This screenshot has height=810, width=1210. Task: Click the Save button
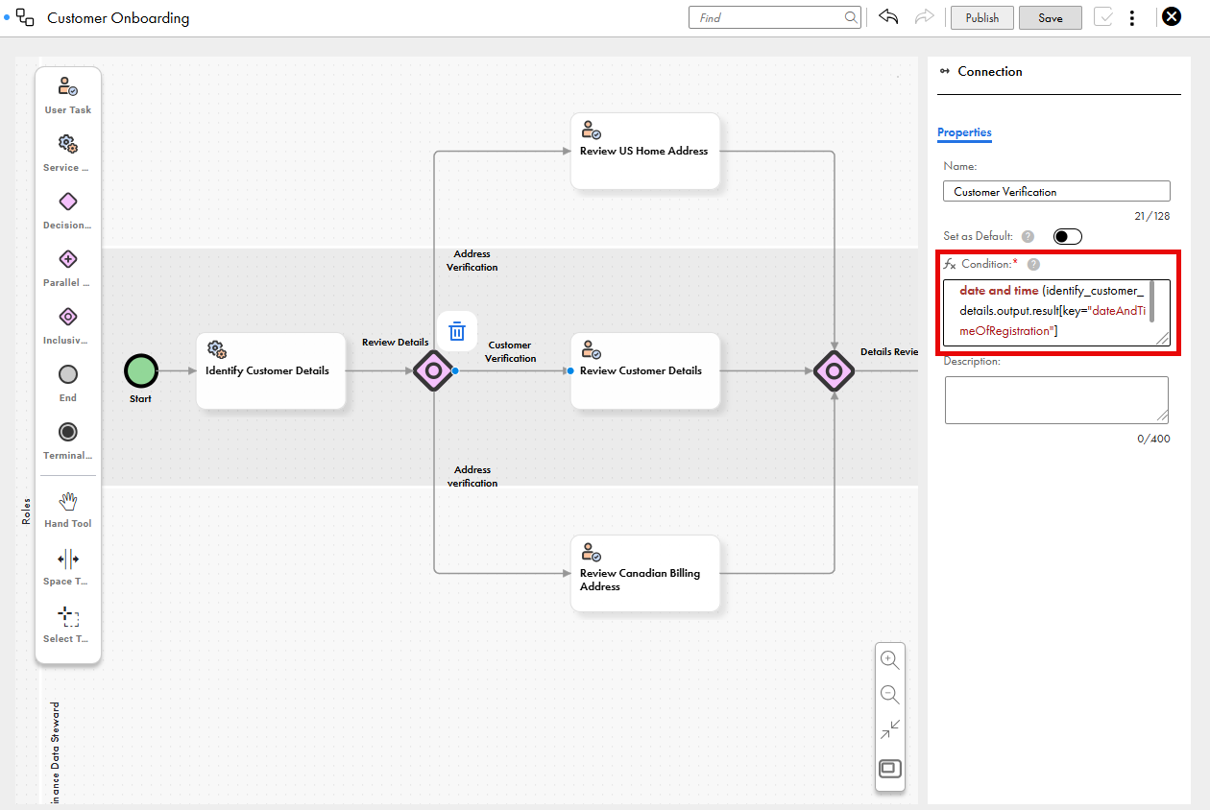[1051, 17]
